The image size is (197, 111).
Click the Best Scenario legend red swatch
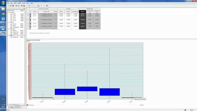tap(27, 105)
